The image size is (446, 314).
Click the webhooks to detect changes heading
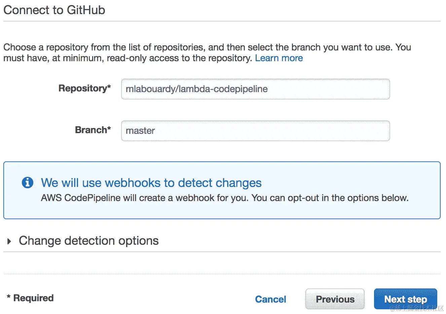coord(151,183)
